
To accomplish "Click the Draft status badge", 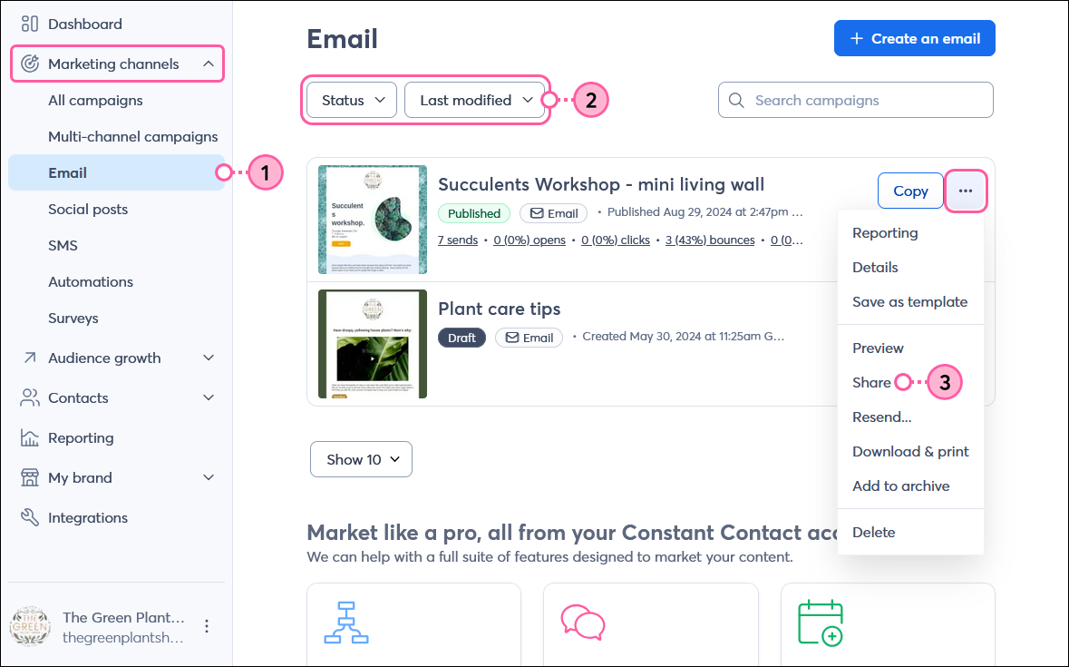I will click(462, 338).
